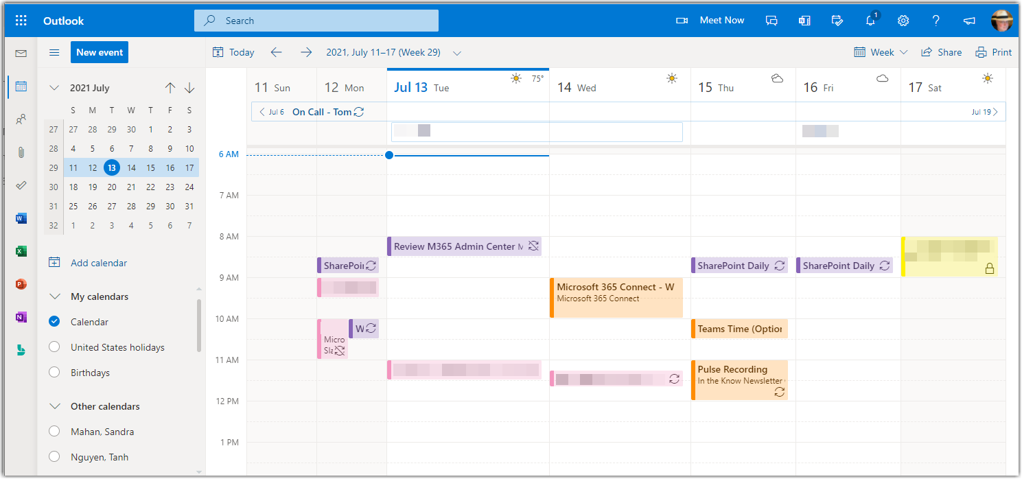The width and height of the screenshot is (1022, 479).
Task: Create a New event
Action: [99, 52]
